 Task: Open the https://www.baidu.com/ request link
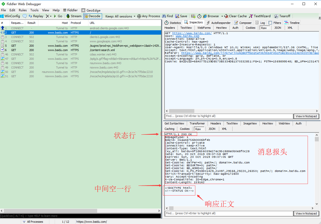(192, 33)
